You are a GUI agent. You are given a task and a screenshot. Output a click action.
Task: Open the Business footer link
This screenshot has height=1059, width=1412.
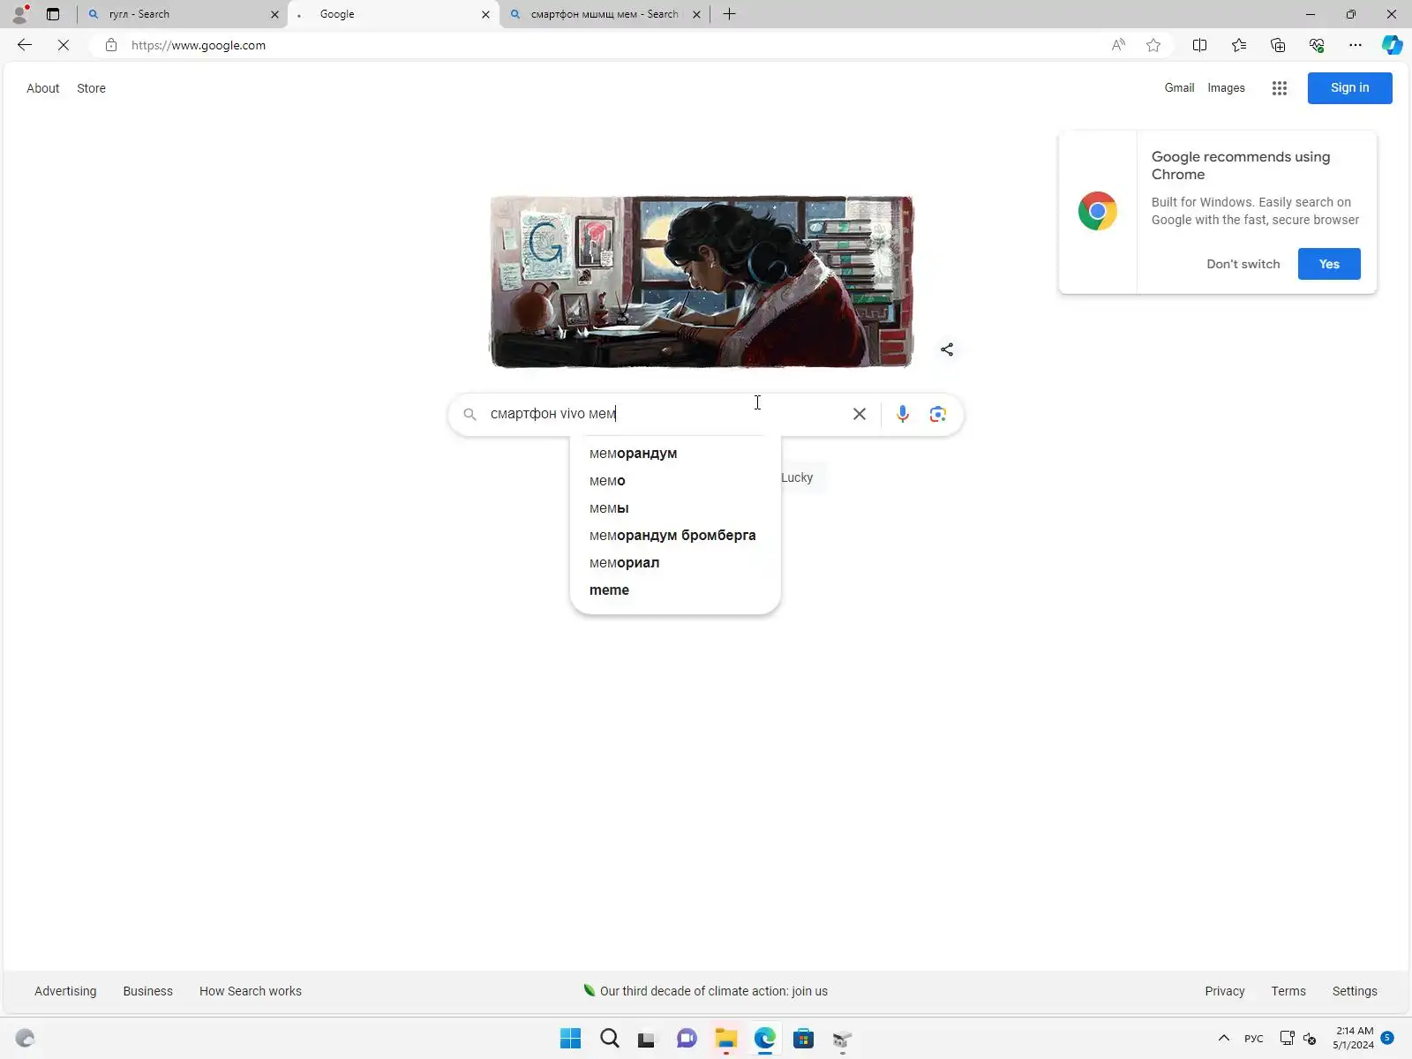tap(148, 991)
